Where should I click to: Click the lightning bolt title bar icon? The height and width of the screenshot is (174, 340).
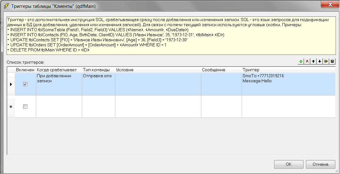click(x=6, y=6)
